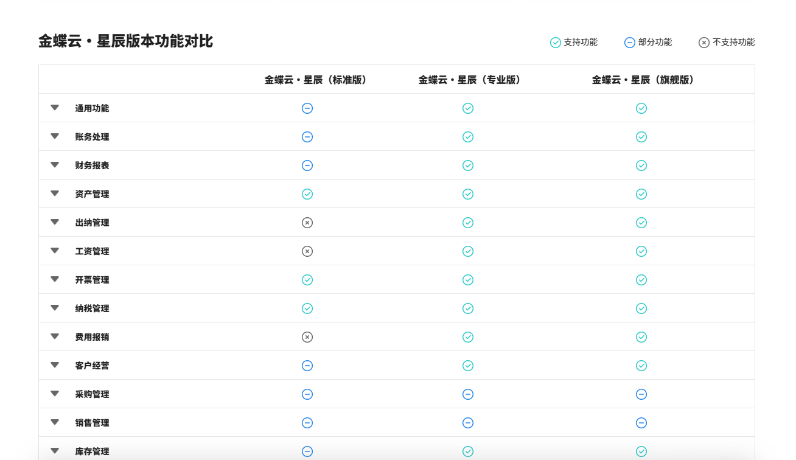796x460 pixels.
Task: Expand the 通用功能 row
Action: tap(54, 108)
